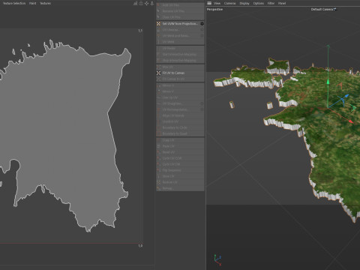
Task: Click the Paste UV command
Action: pos(180,146)
